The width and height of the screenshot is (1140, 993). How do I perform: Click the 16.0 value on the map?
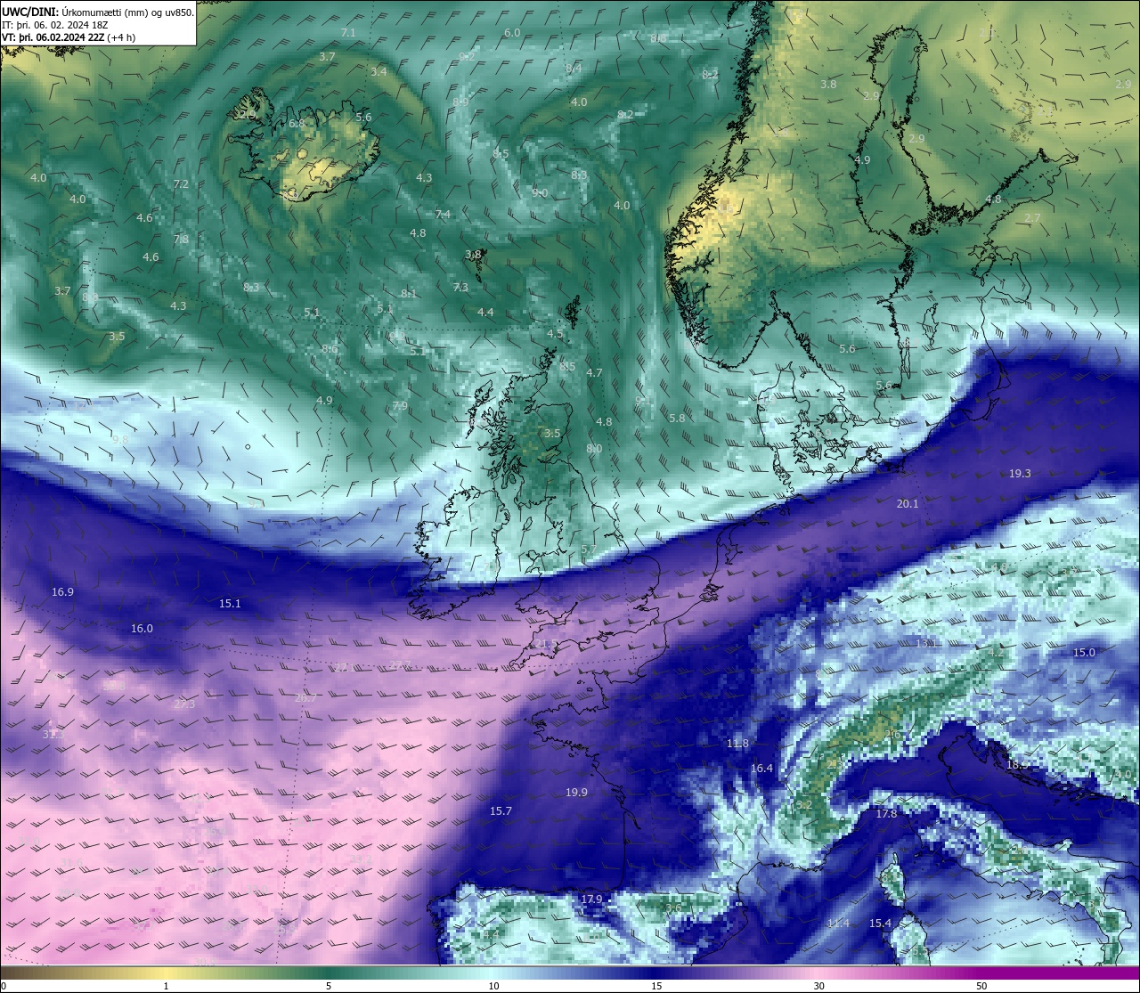[142, 629]
